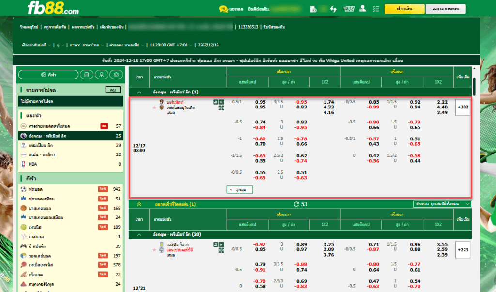This screenshot has height=292, width=496.
Task: Click the pitch tracker icon for Aston Villa match
Action: coord(221,250)
